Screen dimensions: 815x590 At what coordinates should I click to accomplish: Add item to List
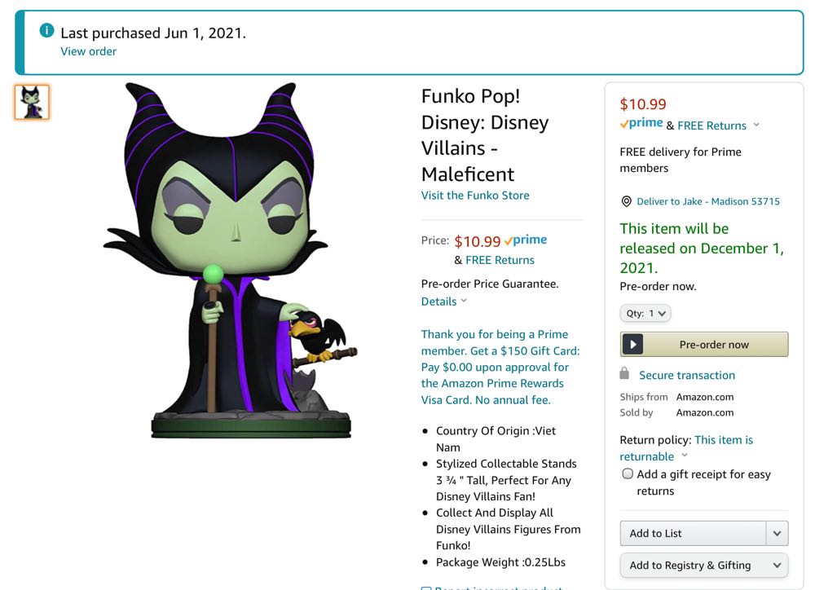(x=693, y=533)
